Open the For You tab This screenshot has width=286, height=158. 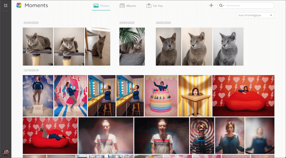click(x=154, y=6)
